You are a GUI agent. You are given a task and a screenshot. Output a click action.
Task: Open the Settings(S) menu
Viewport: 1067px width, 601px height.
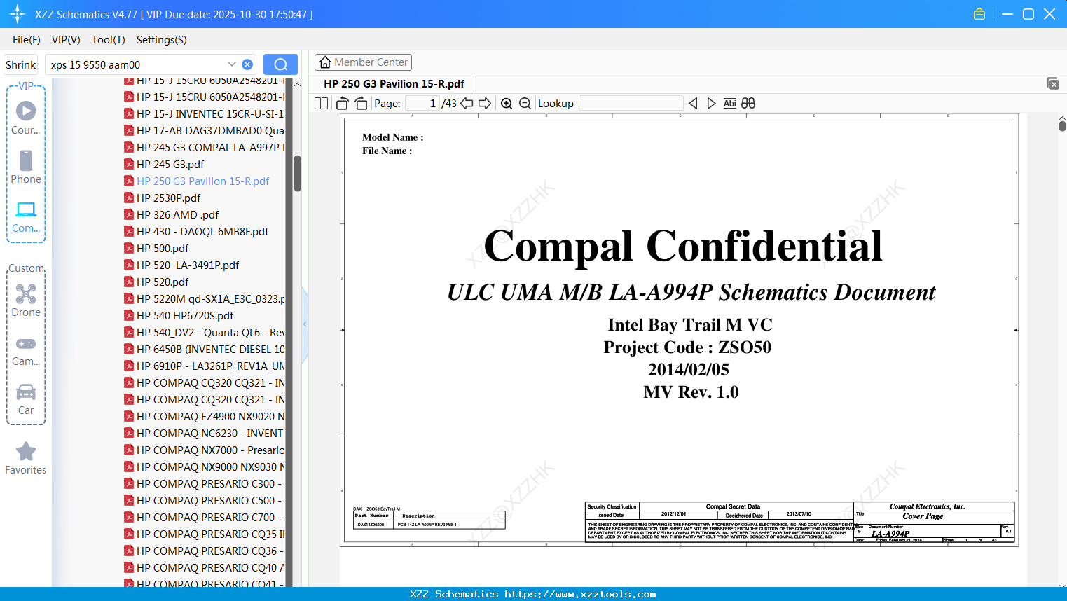162,40
